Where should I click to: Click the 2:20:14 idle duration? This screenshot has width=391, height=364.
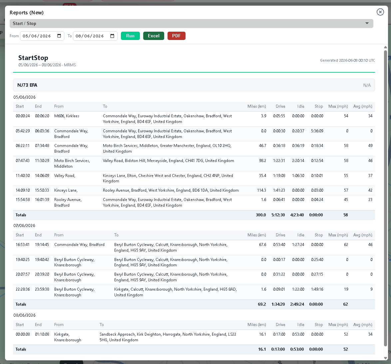coord(298,161)
